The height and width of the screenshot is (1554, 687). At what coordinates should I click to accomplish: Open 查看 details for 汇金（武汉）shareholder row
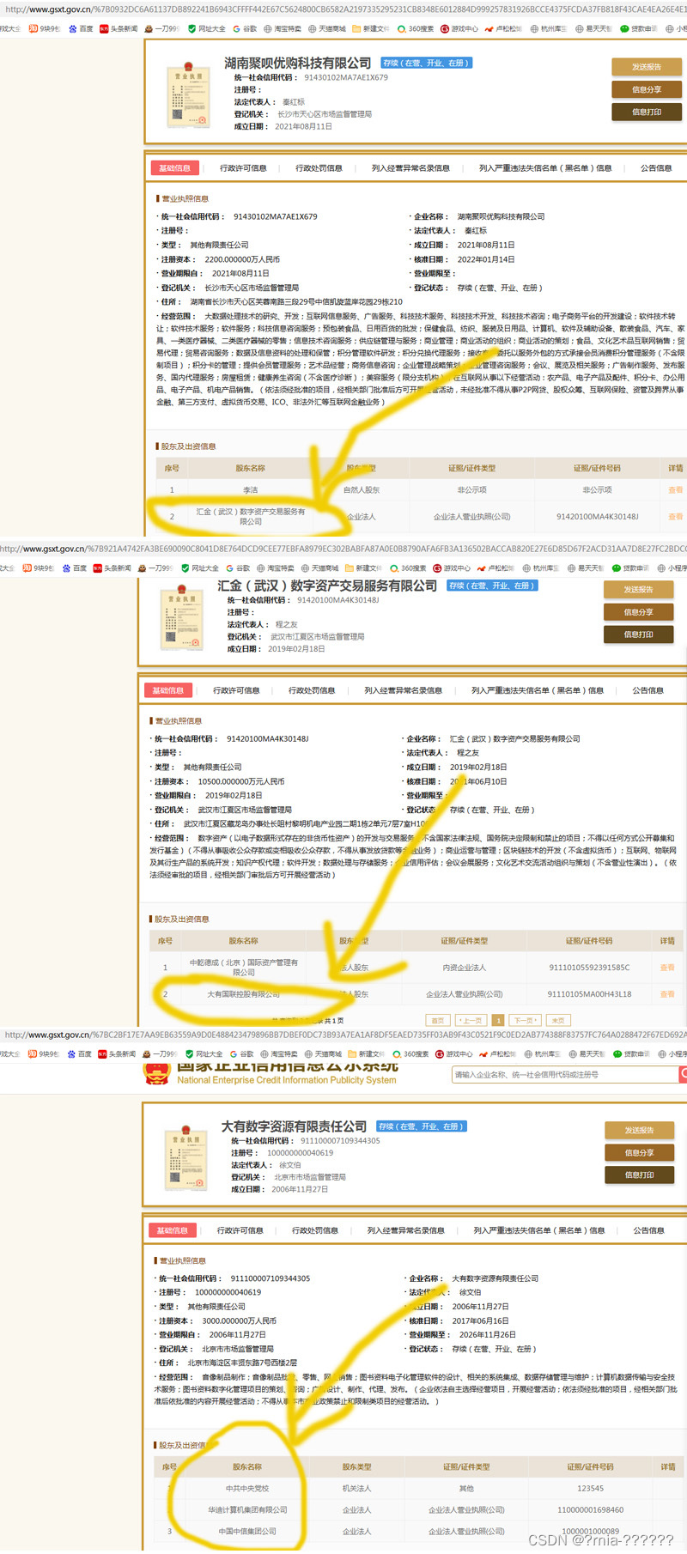(x=676, y=517)
